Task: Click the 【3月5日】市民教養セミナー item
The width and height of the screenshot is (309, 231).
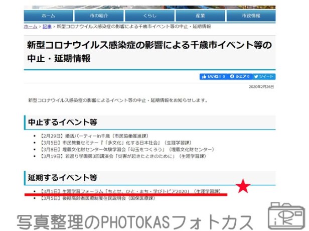Action: pyautogui.click(x=116, y=143)
